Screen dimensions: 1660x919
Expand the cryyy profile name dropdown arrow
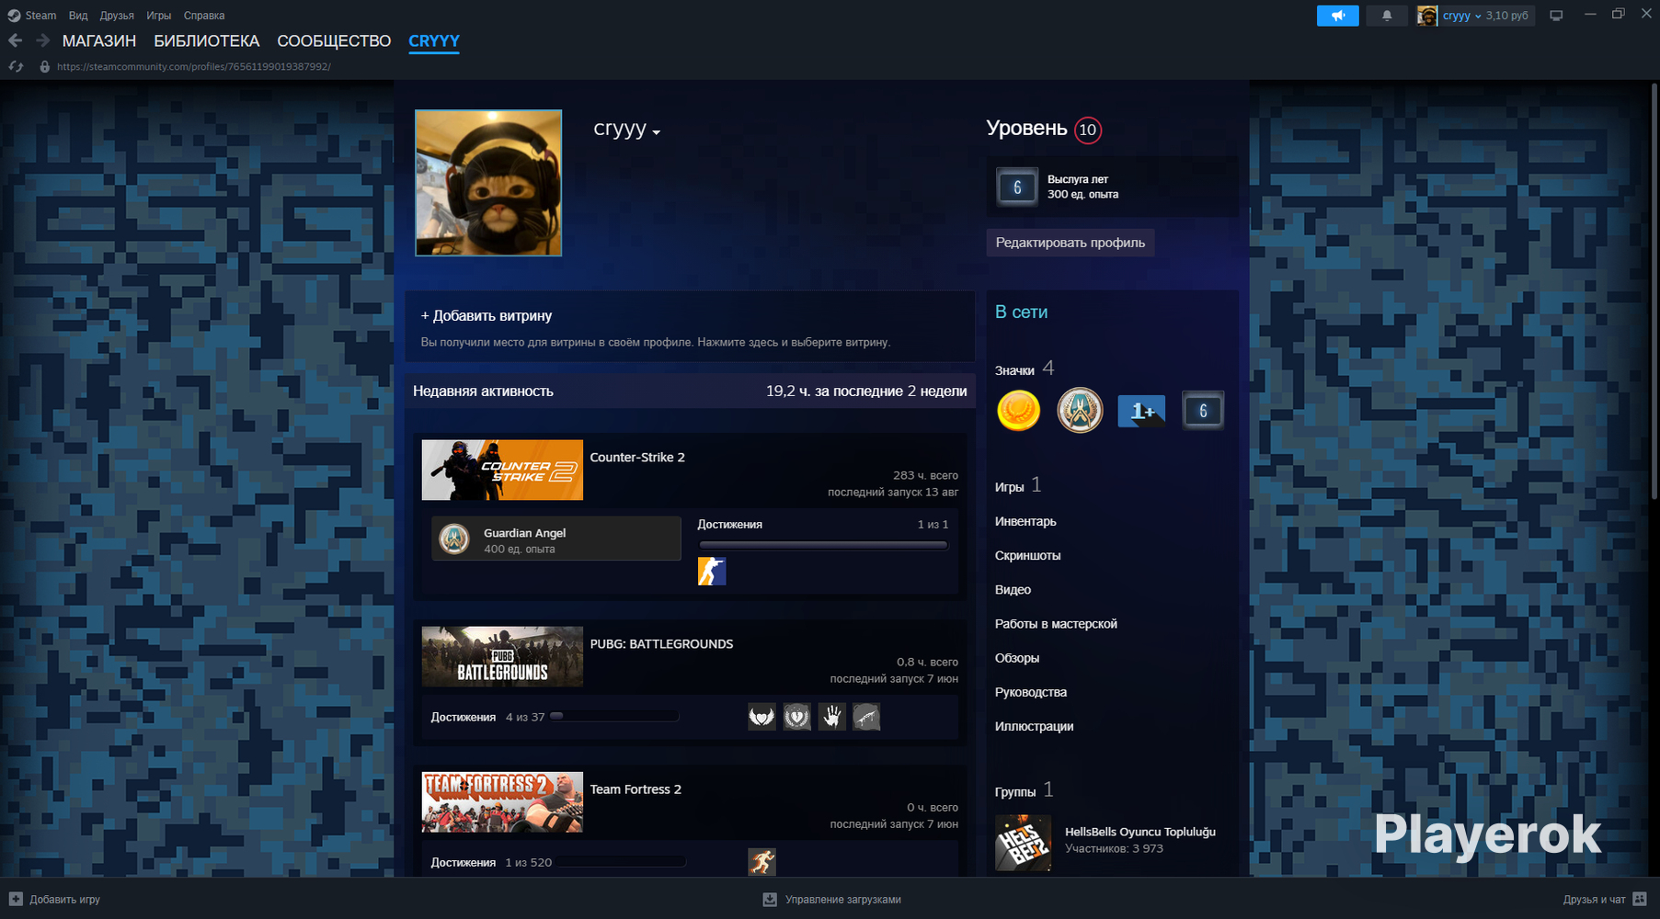point(656,132)
